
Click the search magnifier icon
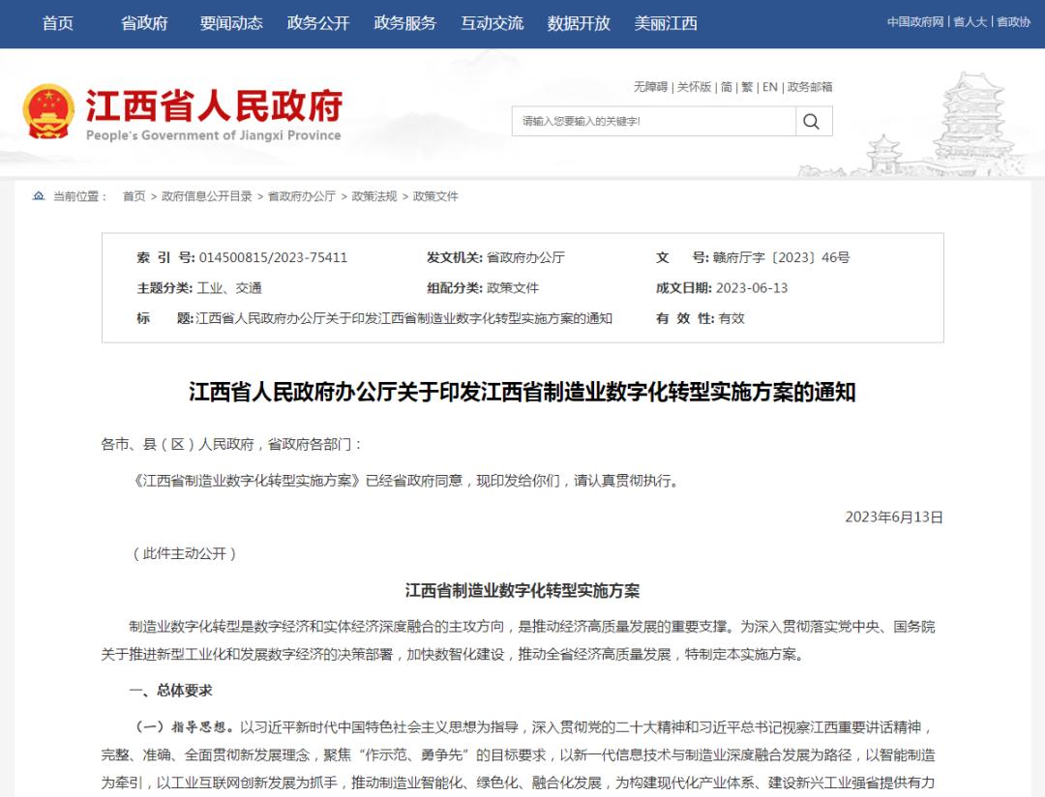tap(812, 120)
